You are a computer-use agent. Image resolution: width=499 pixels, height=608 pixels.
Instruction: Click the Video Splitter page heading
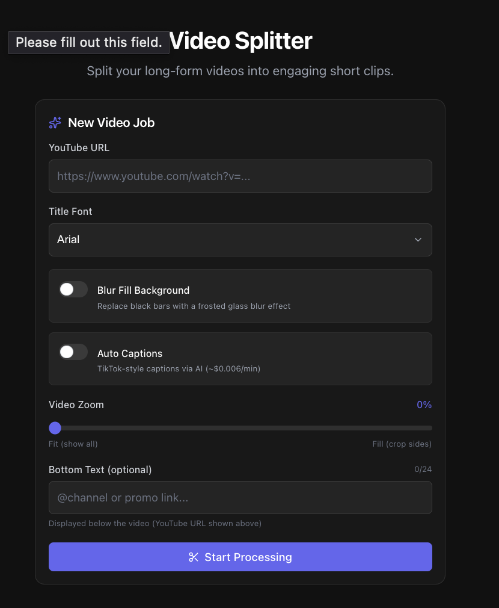click(x=241, y=41)
